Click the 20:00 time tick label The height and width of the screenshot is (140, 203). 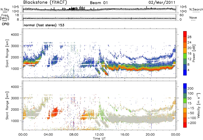coord(150,135)
